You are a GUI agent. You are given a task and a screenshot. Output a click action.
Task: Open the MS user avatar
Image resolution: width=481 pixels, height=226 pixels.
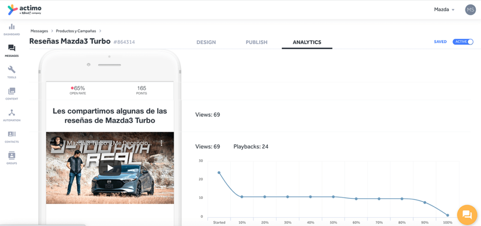click(x=470, y=9)
